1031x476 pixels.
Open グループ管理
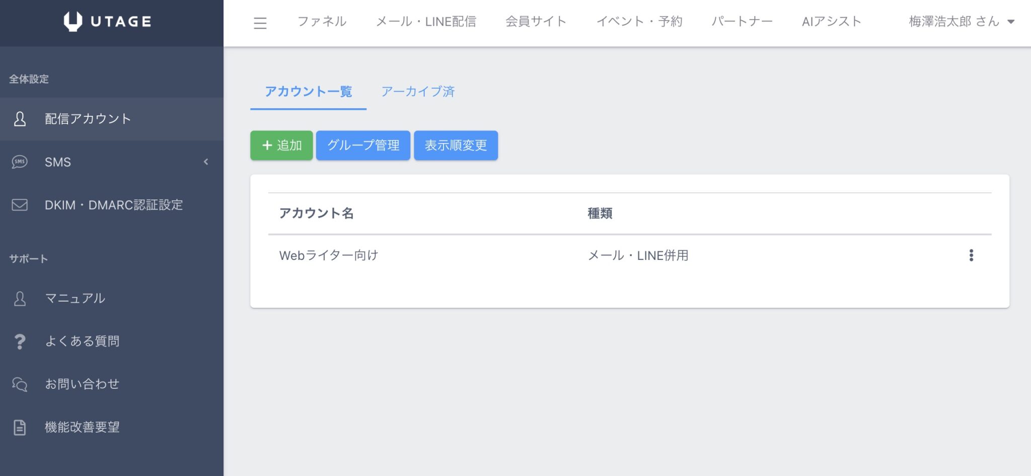pyautogui.click(x=363, y=145)
